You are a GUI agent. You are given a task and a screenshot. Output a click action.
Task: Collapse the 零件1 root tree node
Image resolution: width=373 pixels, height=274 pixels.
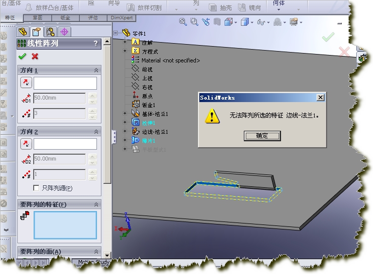click(116, 33)
